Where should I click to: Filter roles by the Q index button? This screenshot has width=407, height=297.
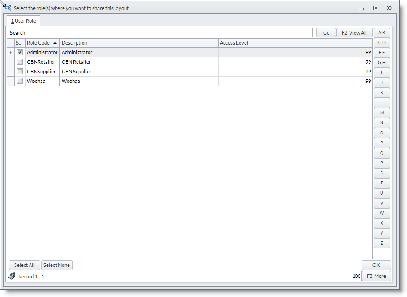click(x=381, y=153)
